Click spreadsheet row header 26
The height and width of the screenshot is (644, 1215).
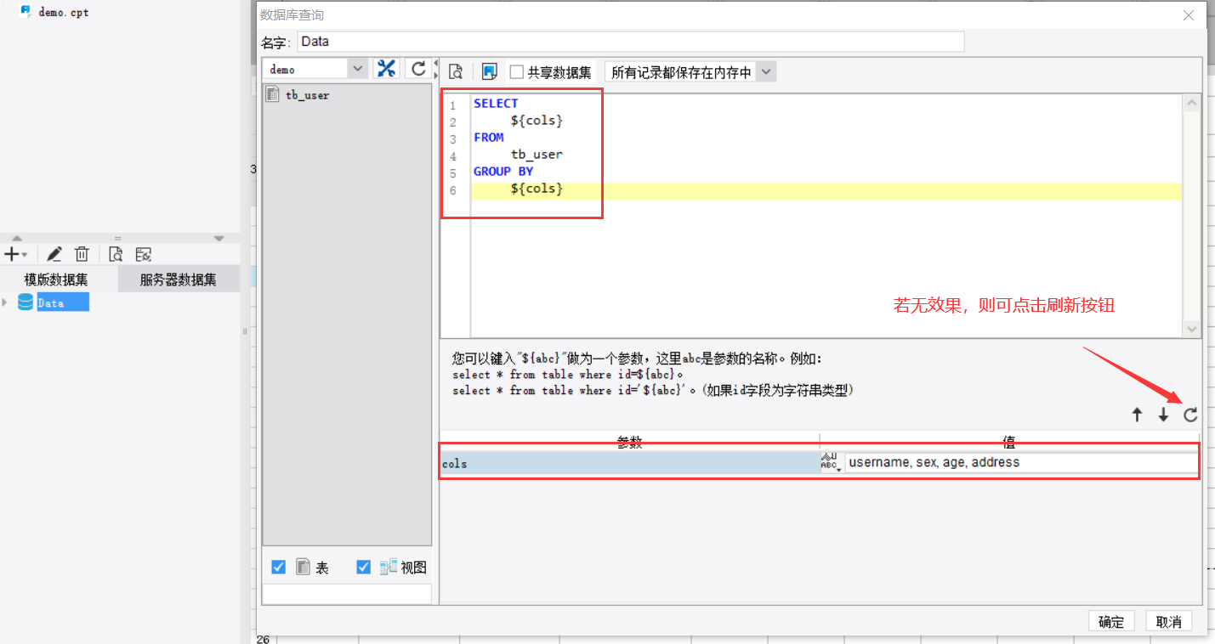tap(263, 639)
